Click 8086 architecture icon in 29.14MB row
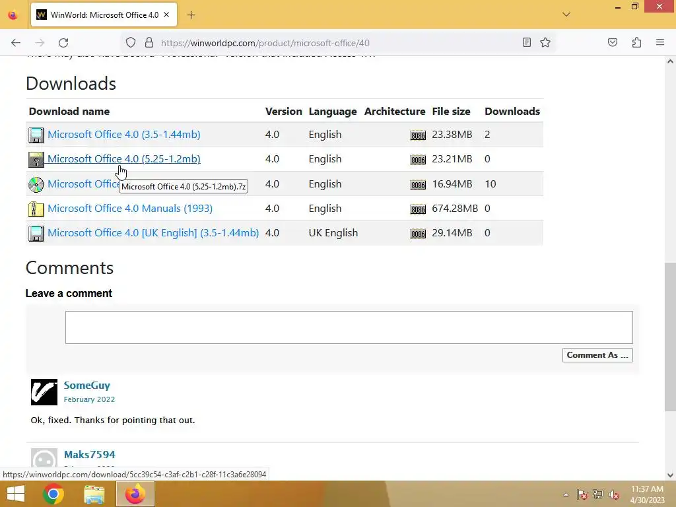Image resolution: width=676 pixels, height=507 pixels. coord(418,234)
